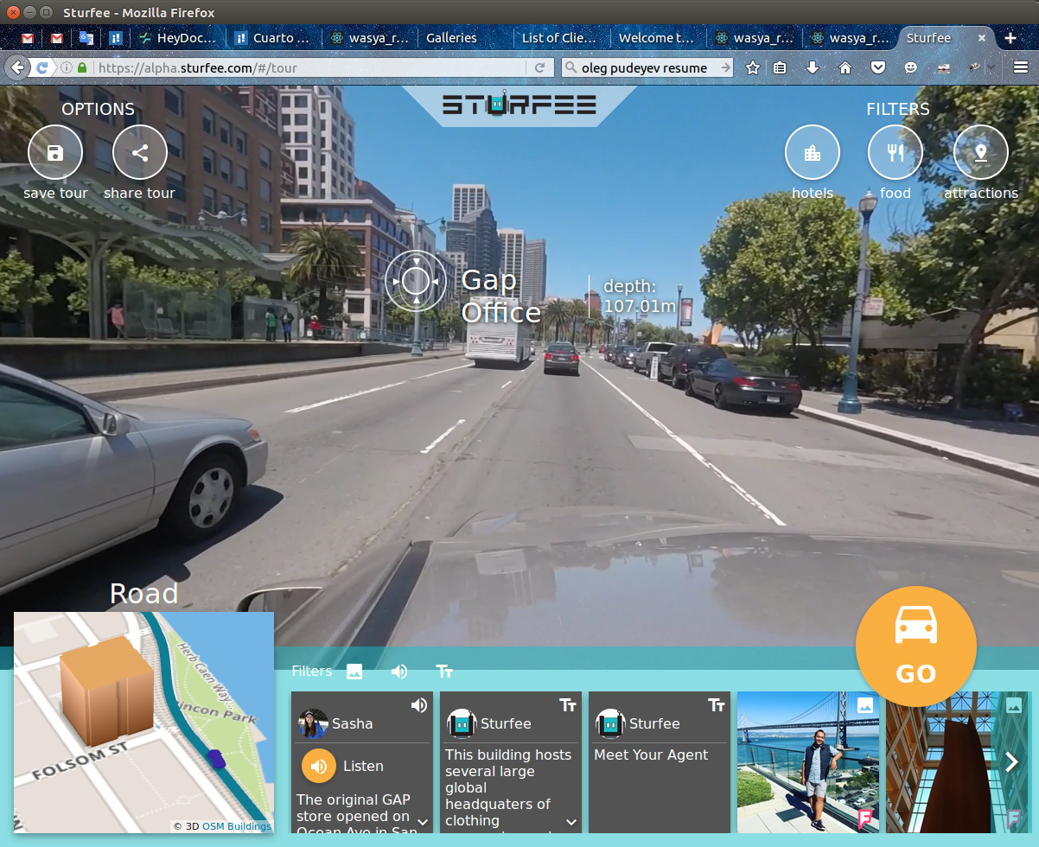Viewport: 1039px width, 847px height.
Task: Click the Gap Office target marker
Action: [x=416, y=280]
